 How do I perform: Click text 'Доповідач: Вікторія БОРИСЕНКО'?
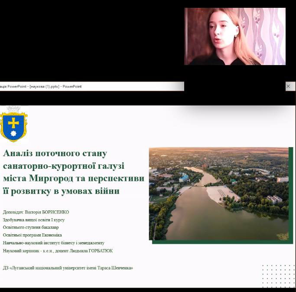(x=36, y=212)
